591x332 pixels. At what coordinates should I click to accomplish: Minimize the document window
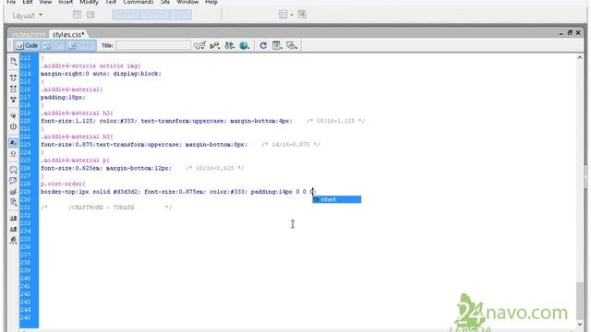(x=561, y=33)
